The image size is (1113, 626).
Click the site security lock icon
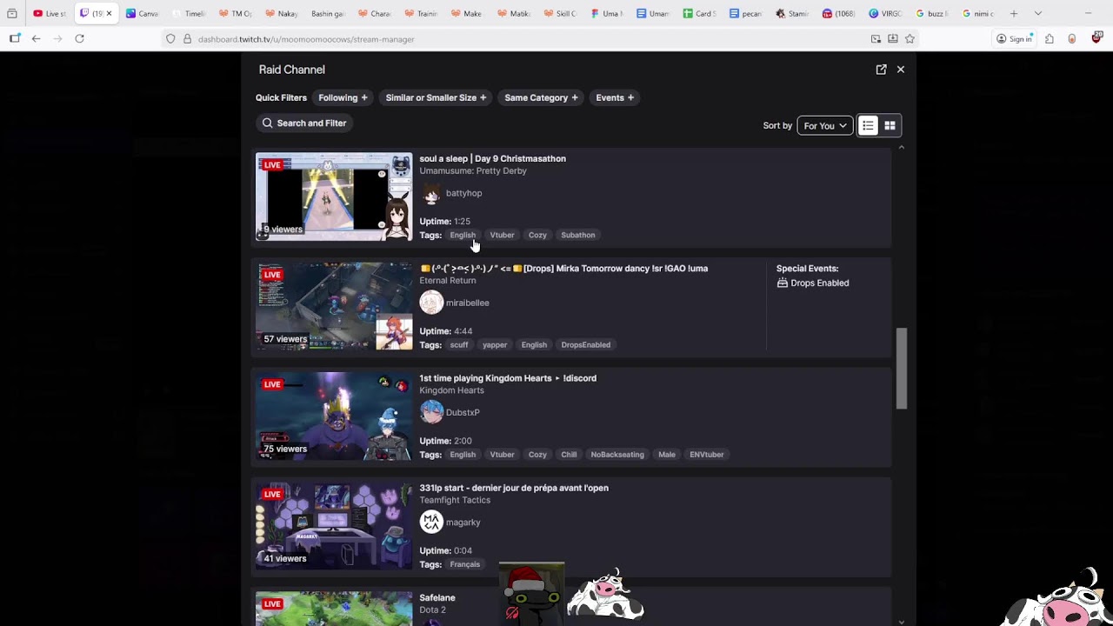click(x=187, y=39)
